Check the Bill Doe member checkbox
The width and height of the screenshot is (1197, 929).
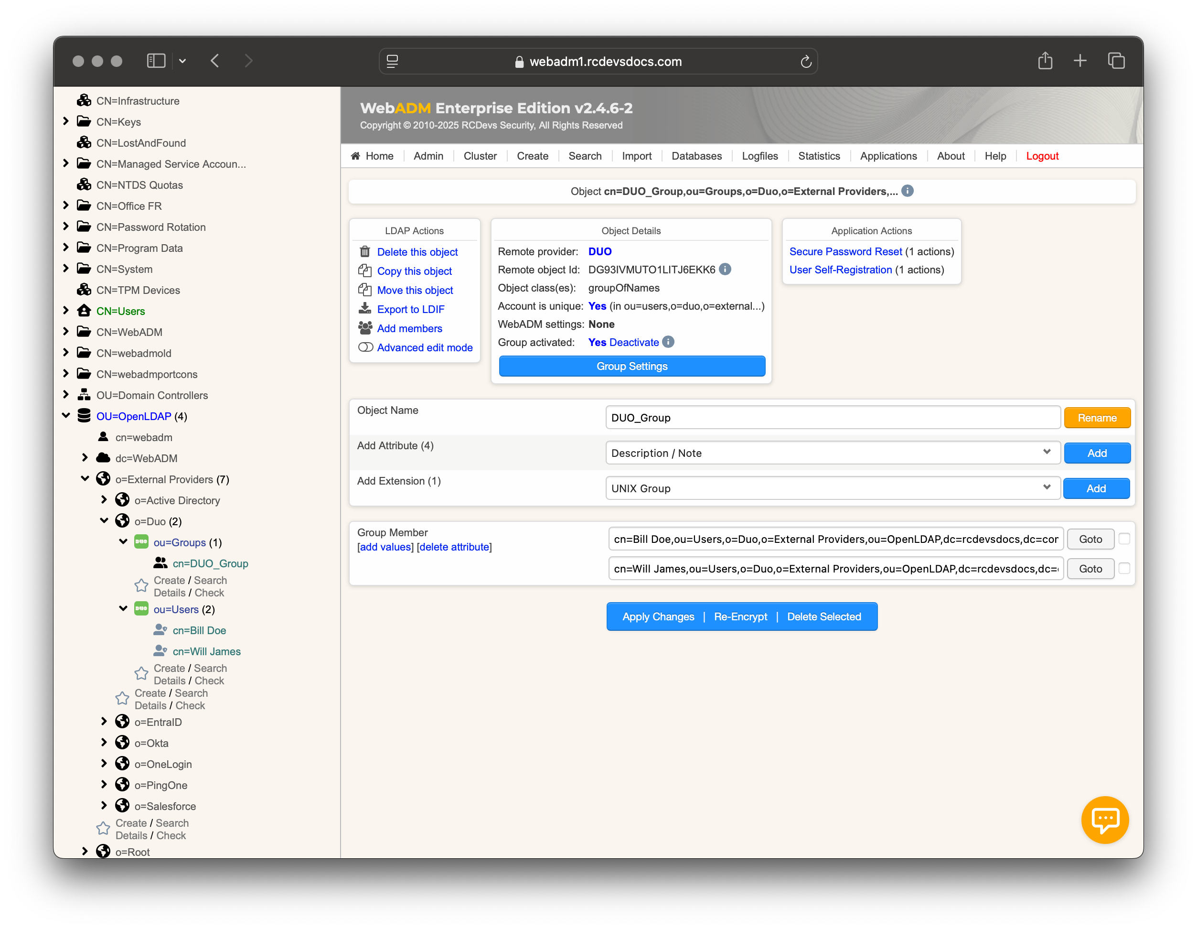click(x=1124, y=539)
